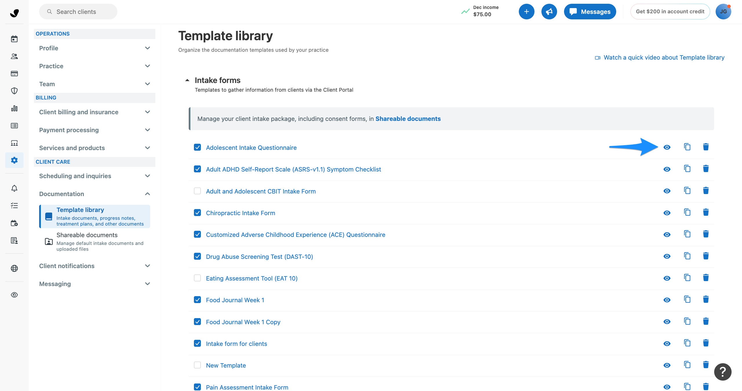The height and width of the screenshot is (391, 742).
Task: Check Adult and Adolescent CBIT Intake Form
Action: (x=197, y=191)
